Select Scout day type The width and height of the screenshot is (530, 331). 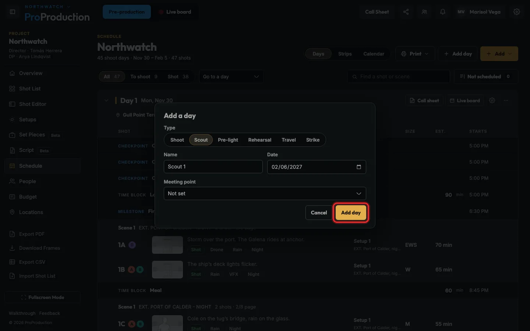[201, 140]
